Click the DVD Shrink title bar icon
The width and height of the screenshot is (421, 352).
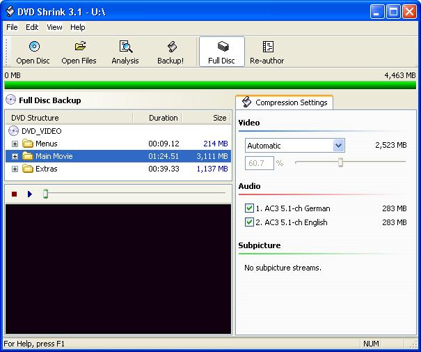click(x=10, y=12)
